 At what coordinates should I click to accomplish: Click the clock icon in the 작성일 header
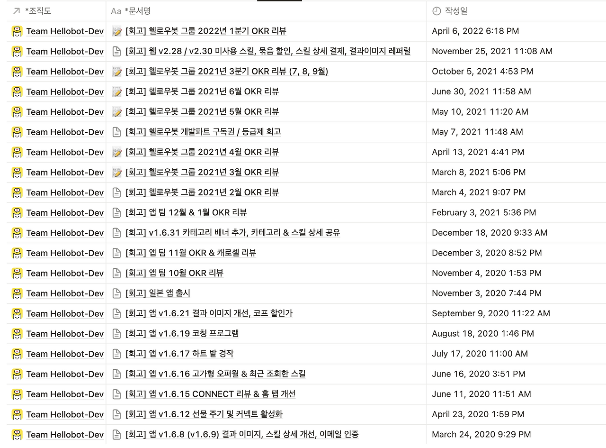coord(437,11)
